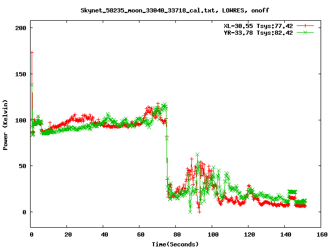Click the y-axis tick label 150
Viewport: 332px width, 249px height.
(x=21, y=74)
